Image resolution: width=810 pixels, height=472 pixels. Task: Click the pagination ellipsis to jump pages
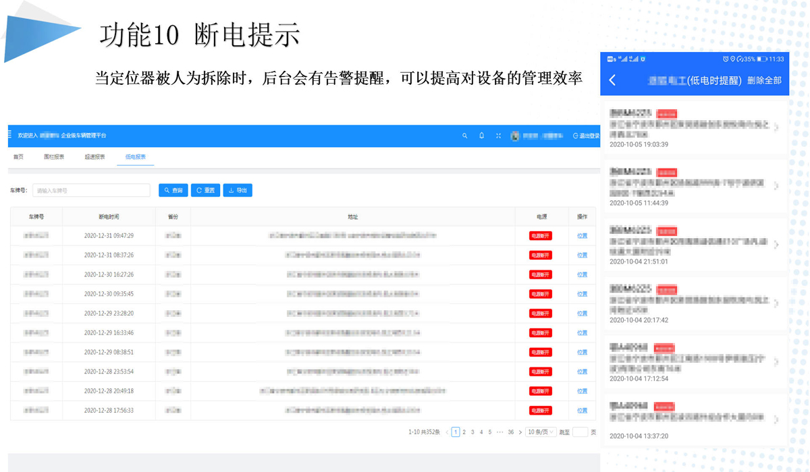point(499,432)
